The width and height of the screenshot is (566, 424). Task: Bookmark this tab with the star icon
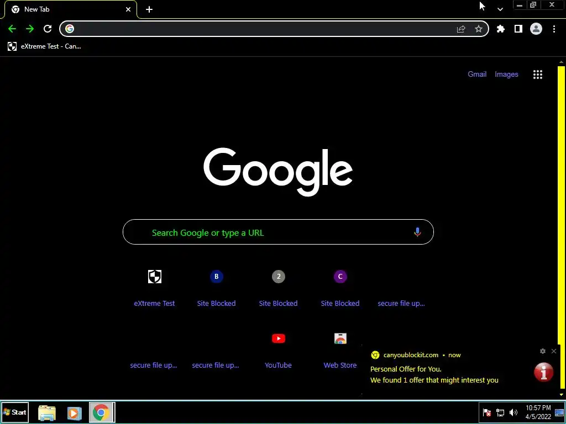pyautogui.click(x=479, y=29)
